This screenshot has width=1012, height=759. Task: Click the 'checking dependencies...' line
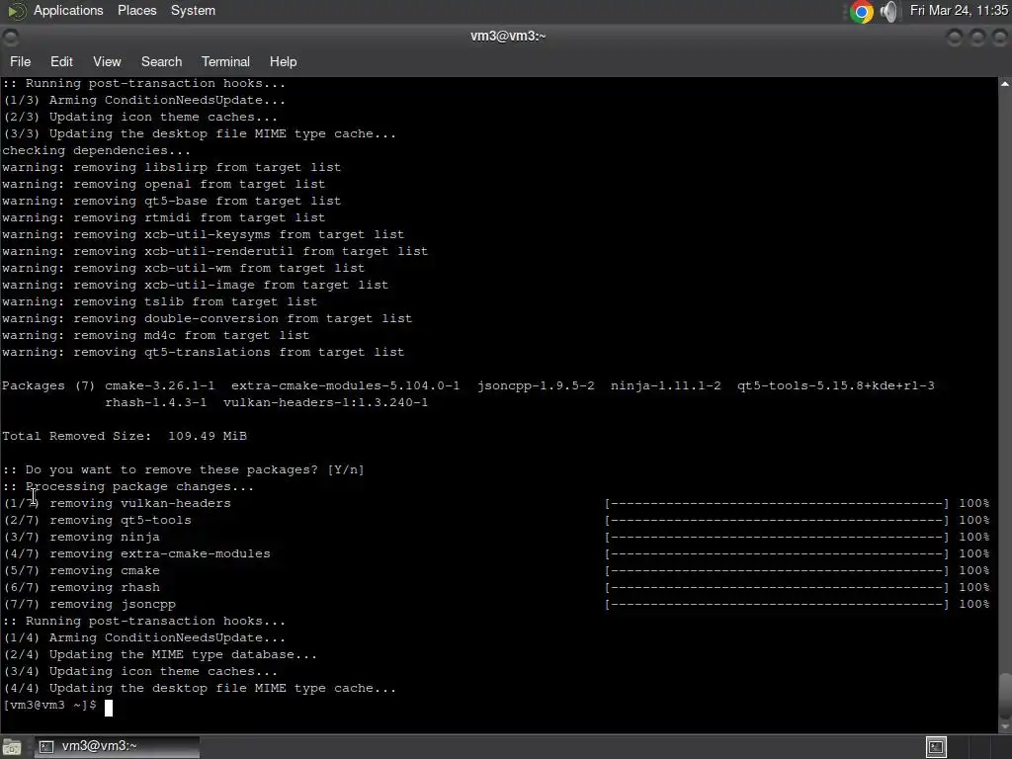(x=96, y=151)
